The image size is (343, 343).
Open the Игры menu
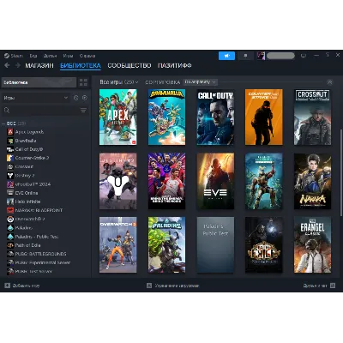pos(68,56)
